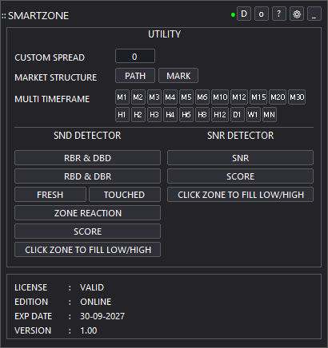Image resolution: width=328 pixels, height=348 pixels.
Task: Select the H8 timeframe button
Action: 202,115
